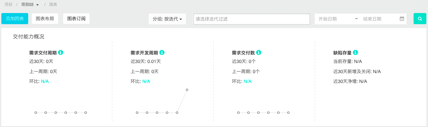The width and height of the screenshot is (428, 127).
Task: Show info tooltip for 需求开发周期
Action: [x=162, y=52]
